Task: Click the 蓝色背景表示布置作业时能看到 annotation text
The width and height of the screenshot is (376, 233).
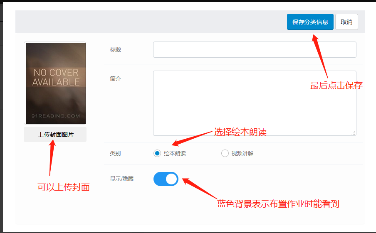Action: (278, 204)
